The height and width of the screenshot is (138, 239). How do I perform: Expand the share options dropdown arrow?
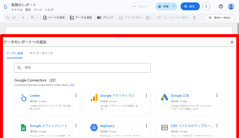click(x=174, y=6)
